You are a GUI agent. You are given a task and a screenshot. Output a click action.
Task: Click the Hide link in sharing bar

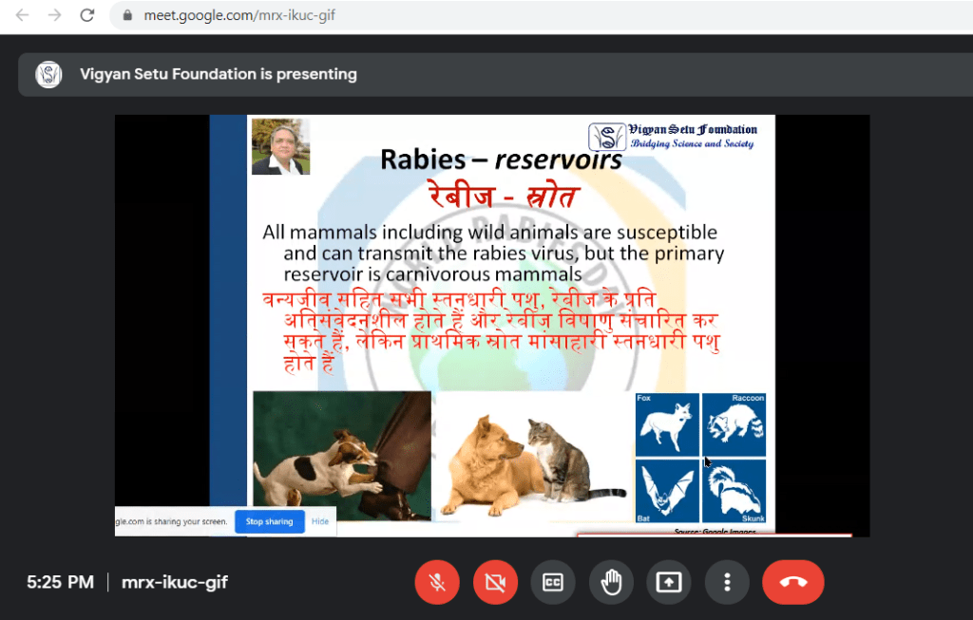tap(320, 521)
